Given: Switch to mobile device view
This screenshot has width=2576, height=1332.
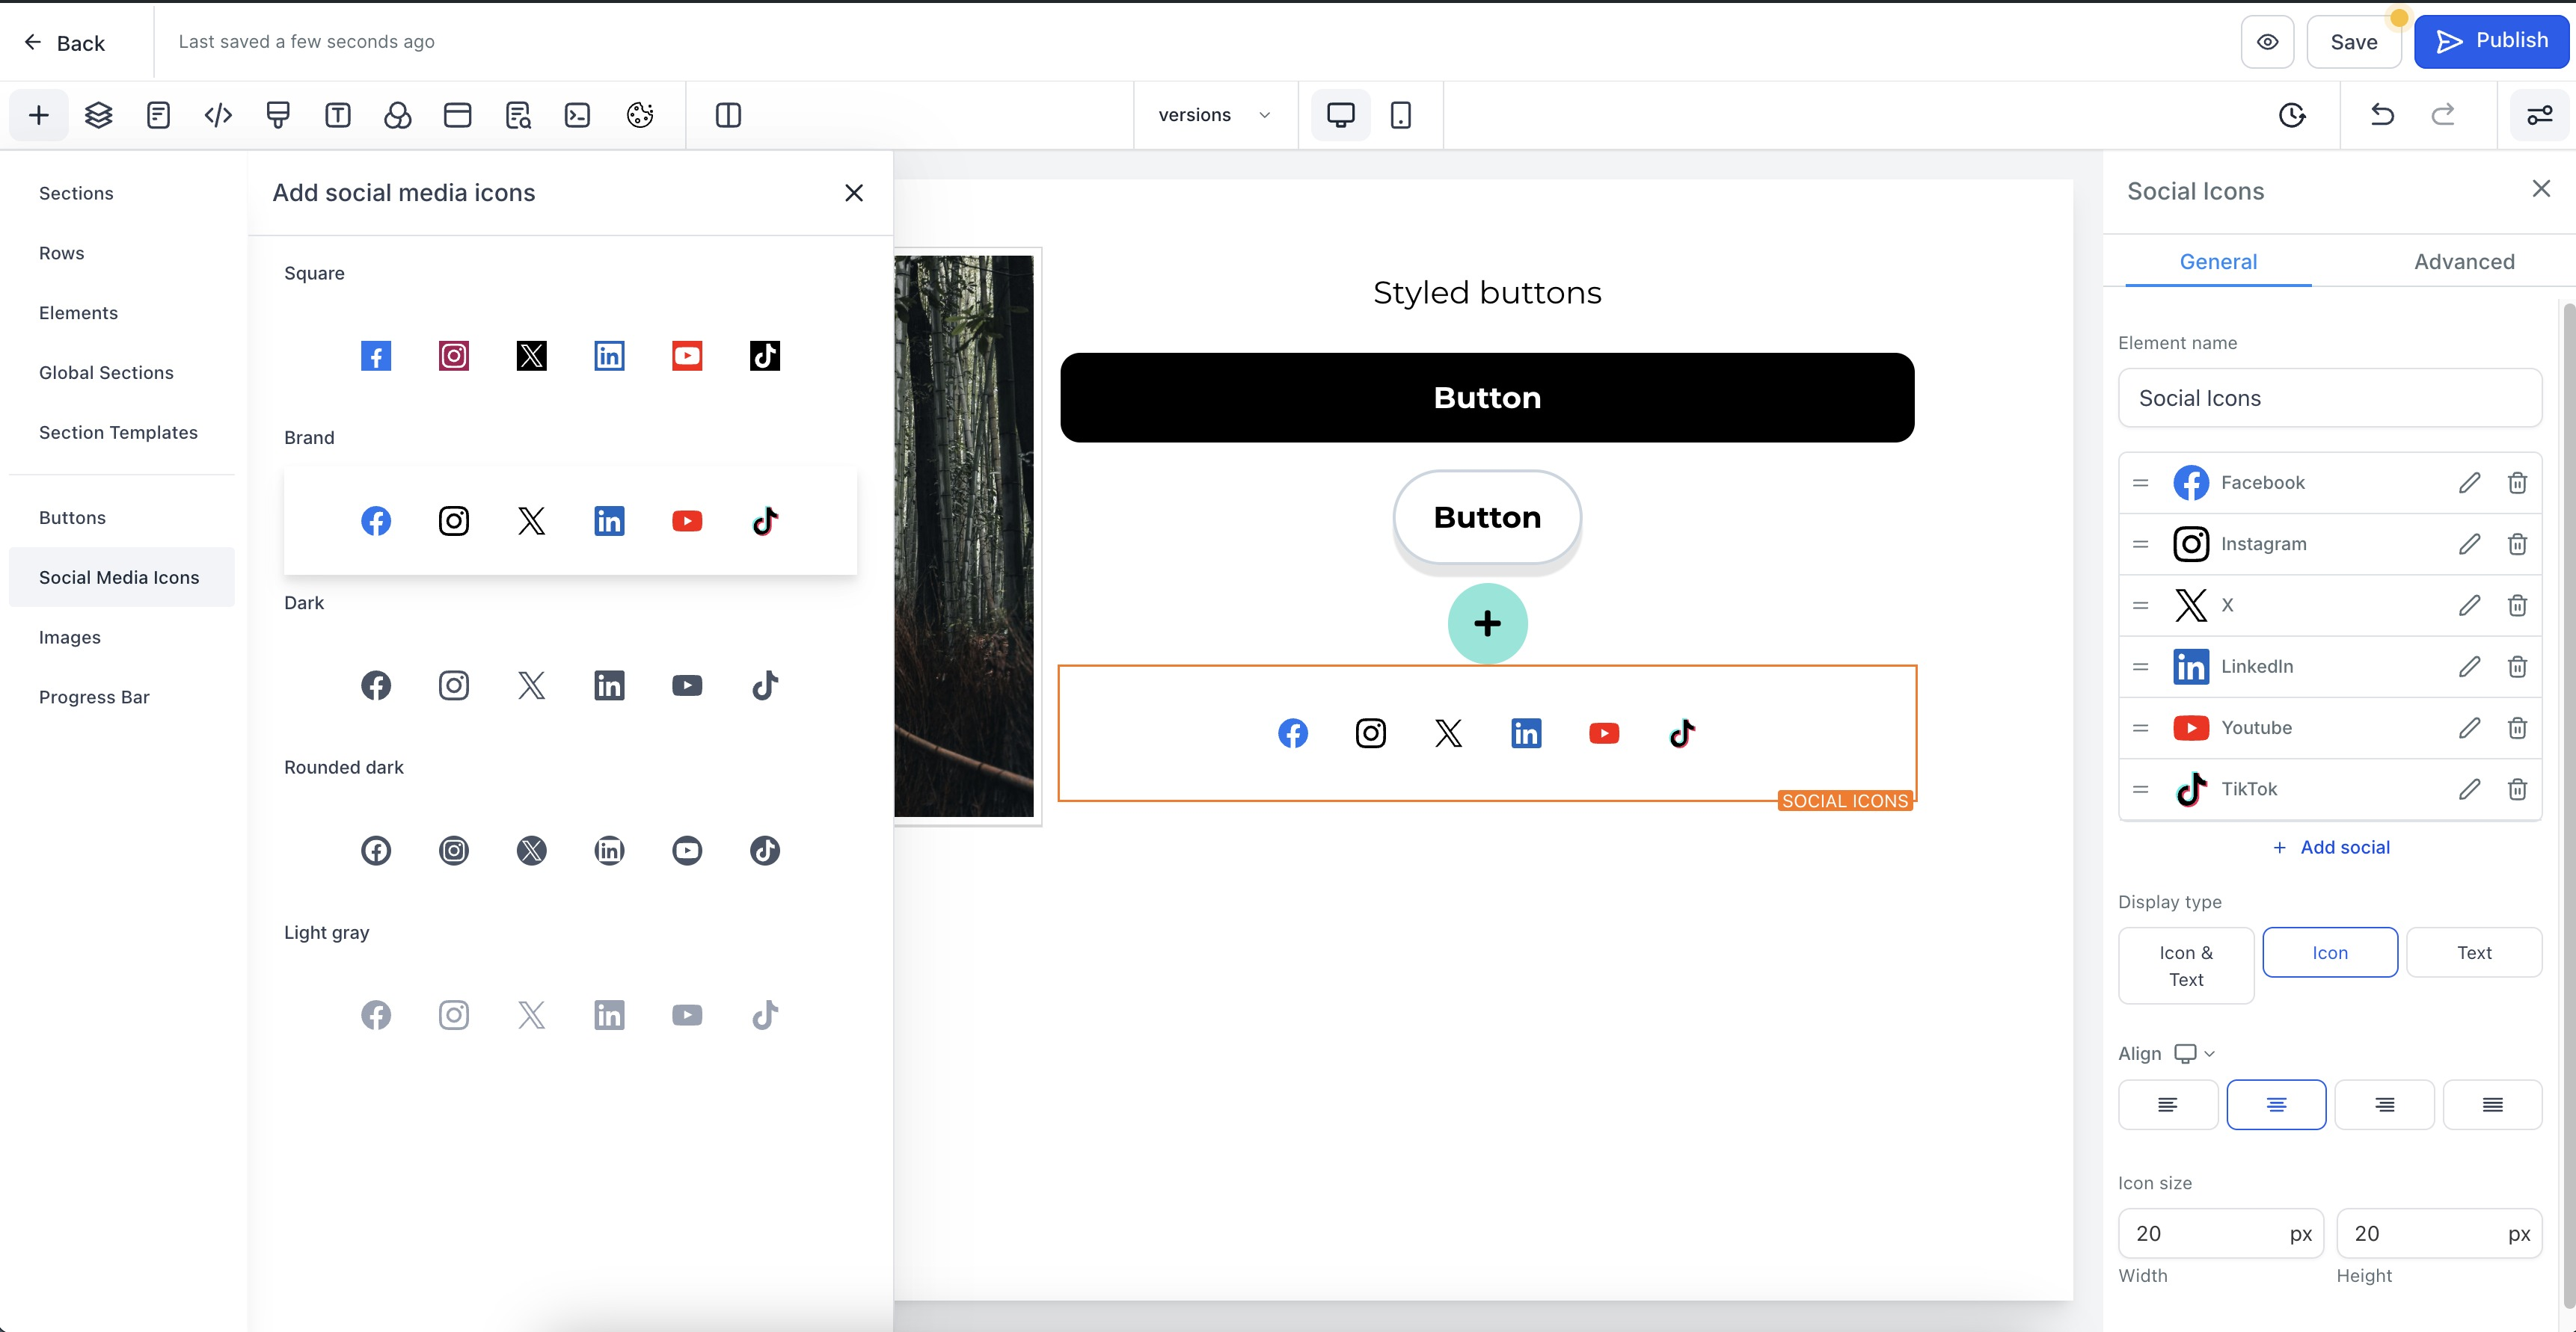Looking at the screenshot, I should pyautogui.click(x=1400, y=115).
